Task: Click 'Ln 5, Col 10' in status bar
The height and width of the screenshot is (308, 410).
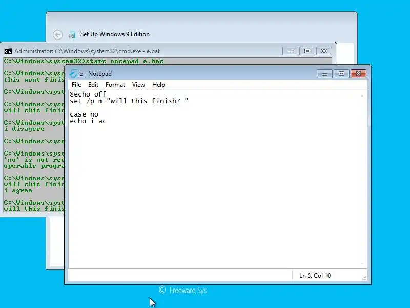Action: (x=315, y=276)
